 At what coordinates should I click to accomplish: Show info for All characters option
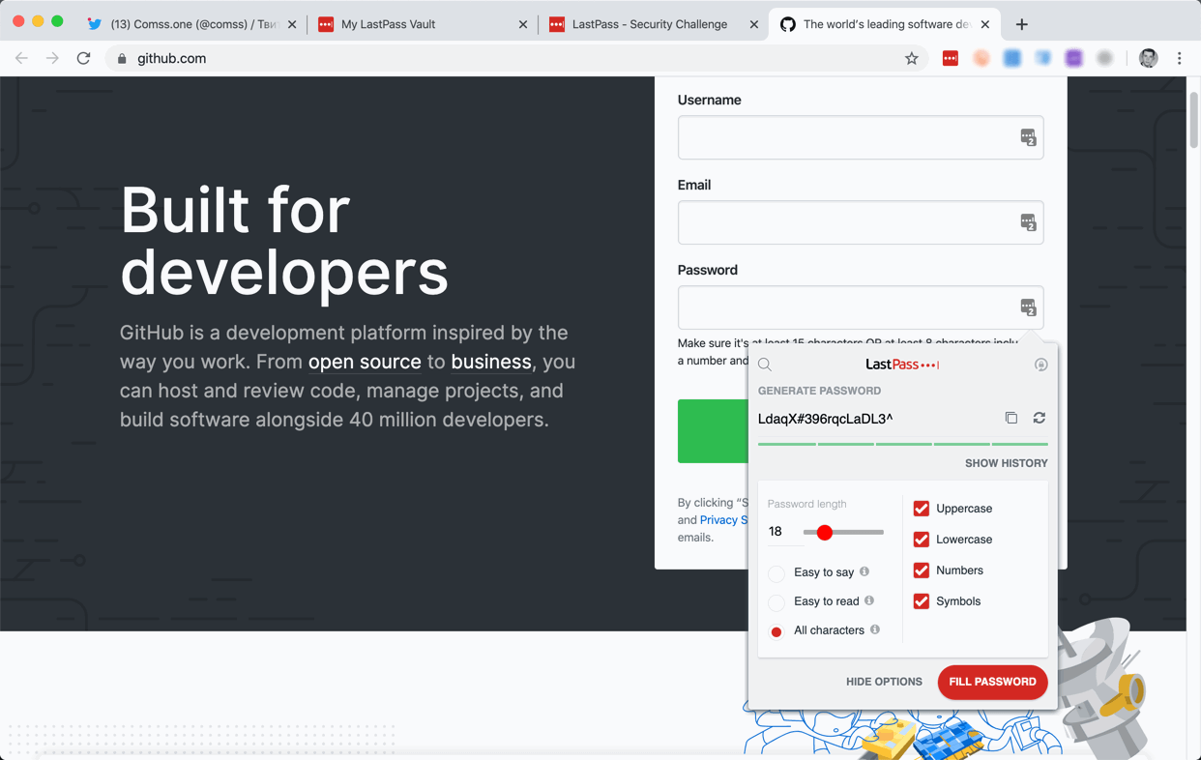[875, 629]
